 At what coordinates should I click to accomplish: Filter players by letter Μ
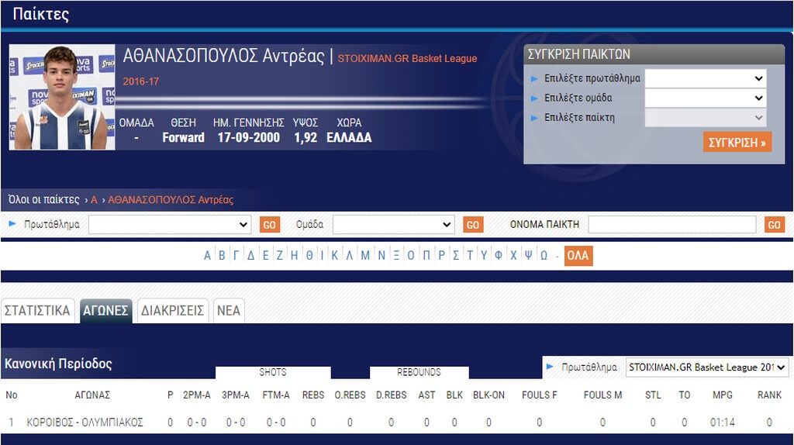(x=365, y=256)
